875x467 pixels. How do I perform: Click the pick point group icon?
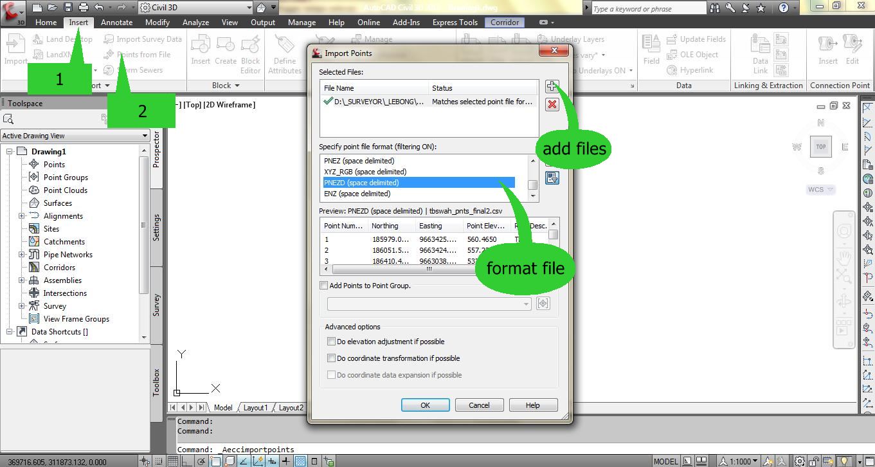click(543, 304)
